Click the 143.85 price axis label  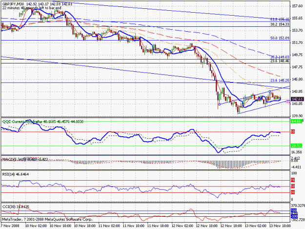[297, 91]
